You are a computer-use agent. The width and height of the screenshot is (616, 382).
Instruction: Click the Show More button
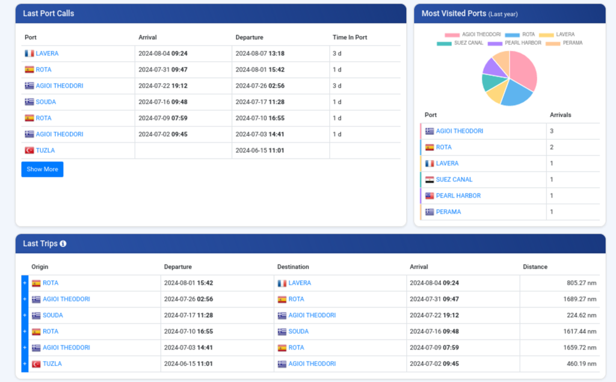[42, 169]
